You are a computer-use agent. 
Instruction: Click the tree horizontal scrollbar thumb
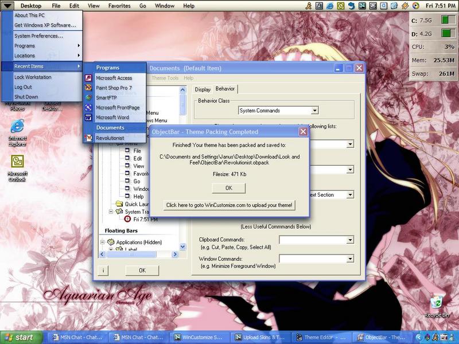pyautogui.click(x=131, y=254)
